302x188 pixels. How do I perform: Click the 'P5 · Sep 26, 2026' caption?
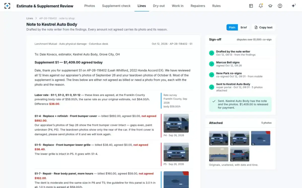coord(174,164)
